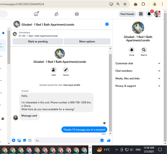
Task: Click the Giisabel conversation title in header
Action: [48, 24]
